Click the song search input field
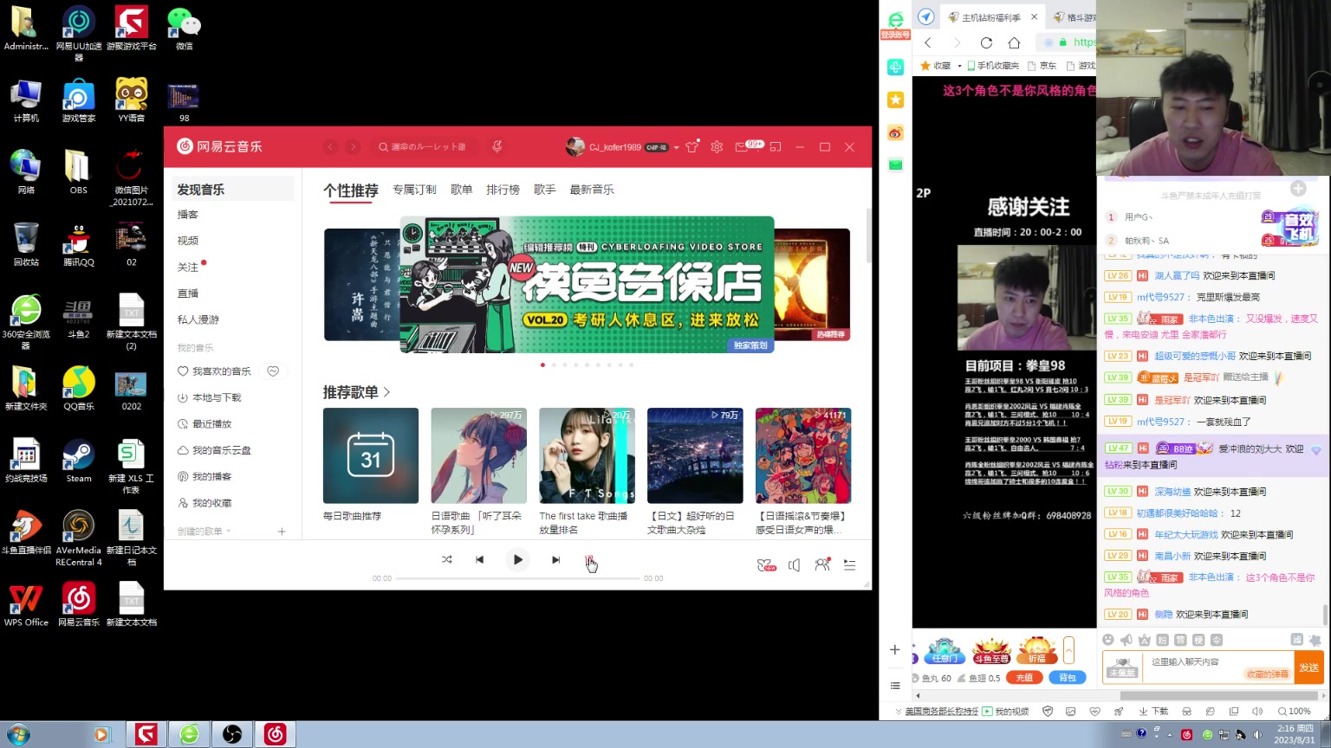 (x=426, y=147)
